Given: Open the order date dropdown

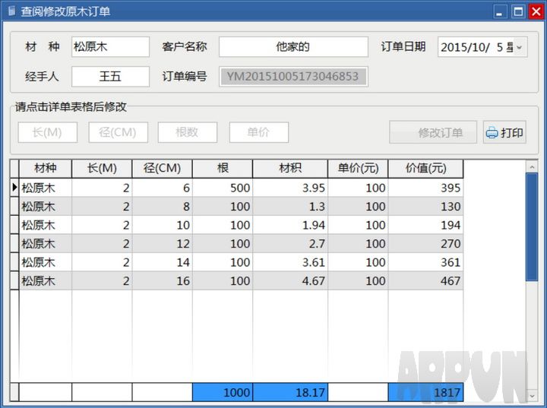Looking at the screenshot, I should click(520, 47).
